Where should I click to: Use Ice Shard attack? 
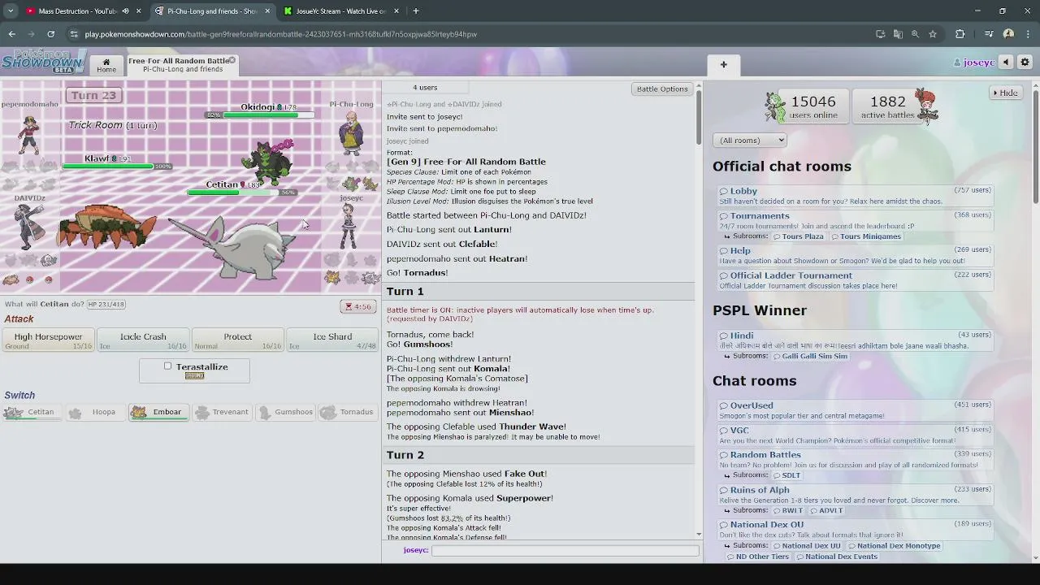tap(332, 340)
